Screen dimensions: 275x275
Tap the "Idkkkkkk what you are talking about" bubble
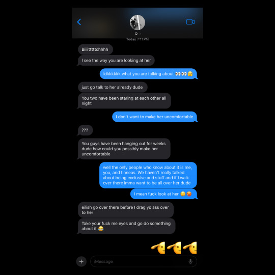coord(149,74)
